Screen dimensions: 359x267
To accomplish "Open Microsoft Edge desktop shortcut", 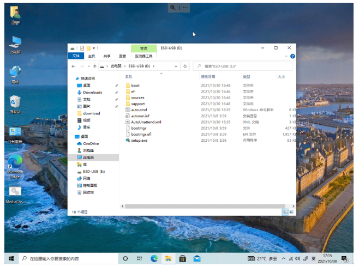I will click(x=15, y=162).
